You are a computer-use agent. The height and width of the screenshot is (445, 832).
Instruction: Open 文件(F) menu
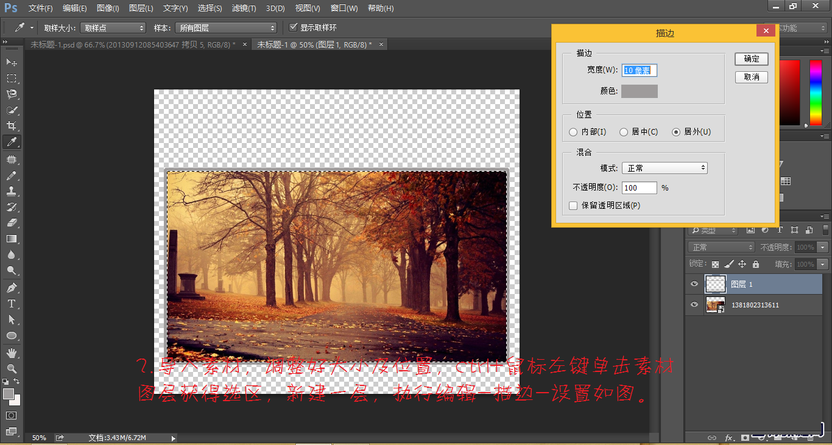[40, 9]
